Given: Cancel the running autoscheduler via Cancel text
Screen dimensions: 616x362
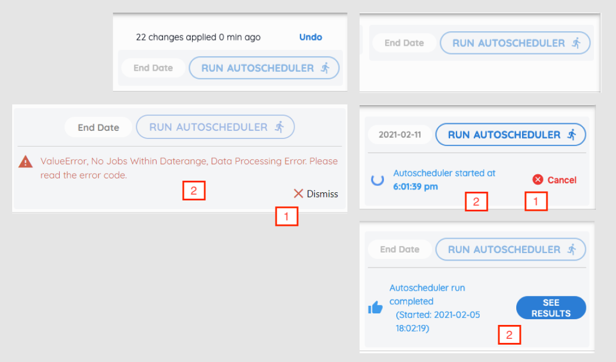Looking at the screenshot, I should (561, 180).
